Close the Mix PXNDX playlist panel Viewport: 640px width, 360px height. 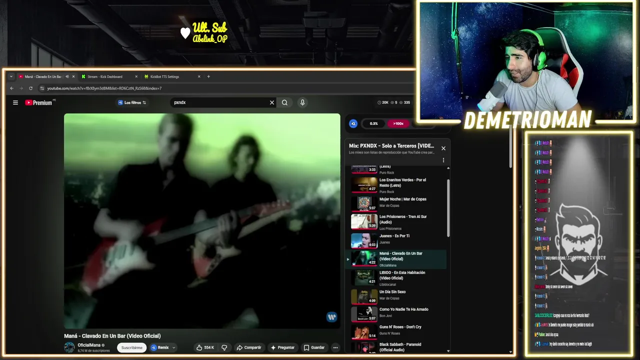[x=443, y=148]
